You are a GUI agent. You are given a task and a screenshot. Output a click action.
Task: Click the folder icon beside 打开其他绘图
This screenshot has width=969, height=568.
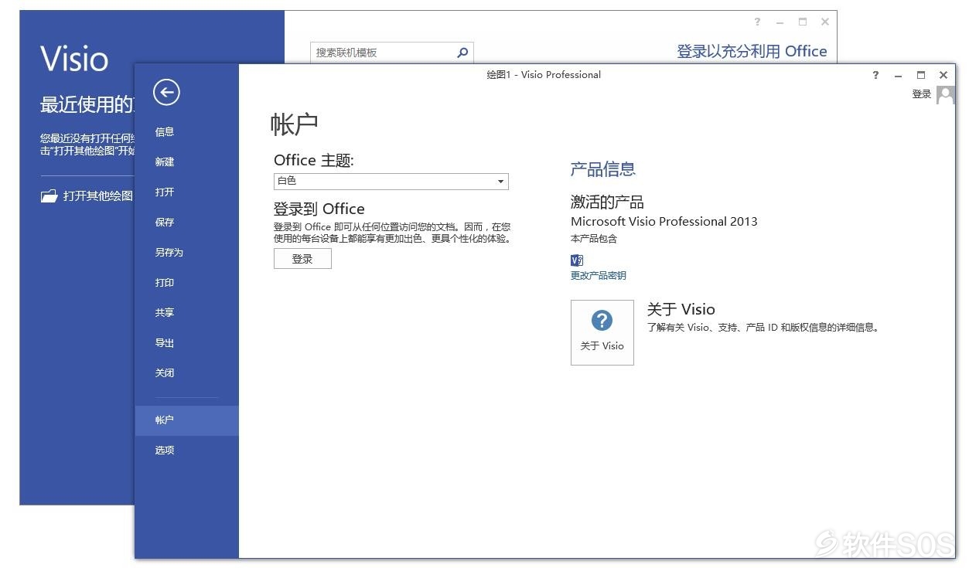tap(49, 196)
